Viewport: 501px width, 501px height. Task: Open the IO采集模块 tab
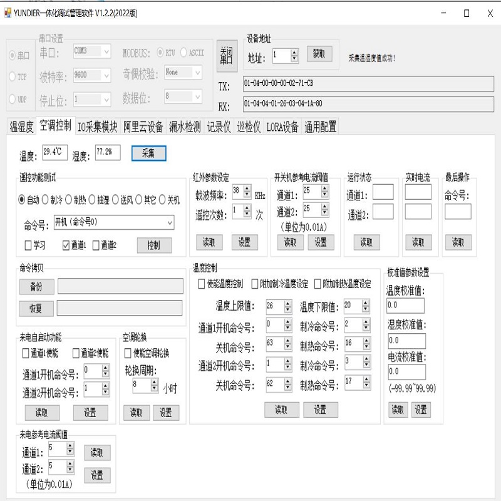(x=98, y=127)
